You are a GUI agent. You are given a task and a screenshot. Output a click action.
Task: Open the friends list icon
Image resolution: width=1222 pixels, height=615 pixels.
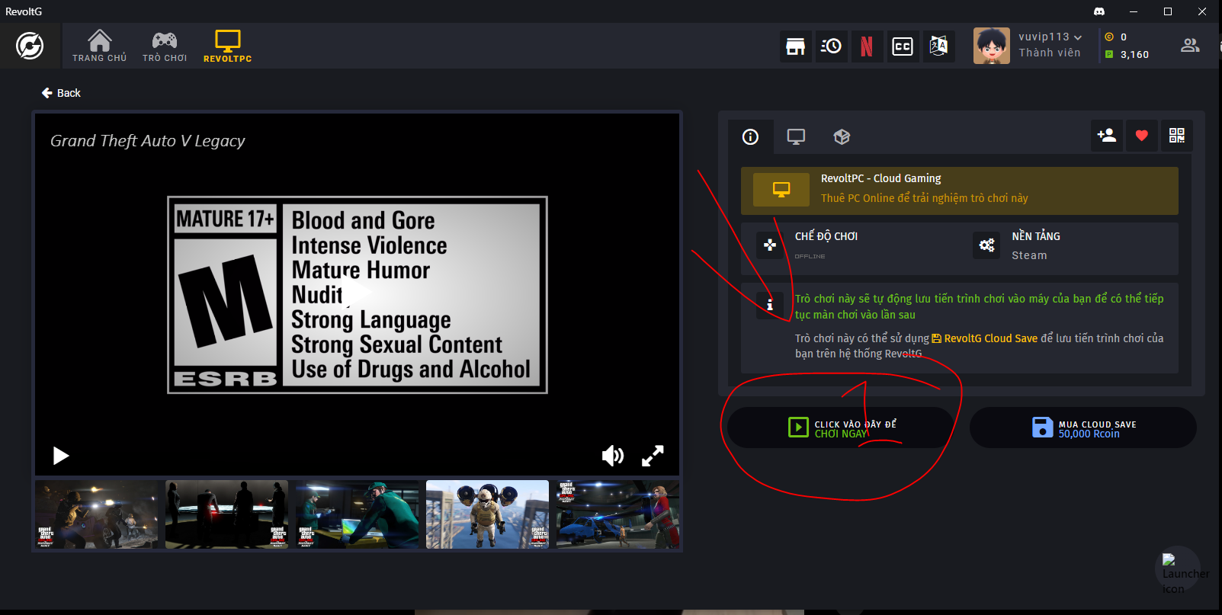pos(1189,46)
